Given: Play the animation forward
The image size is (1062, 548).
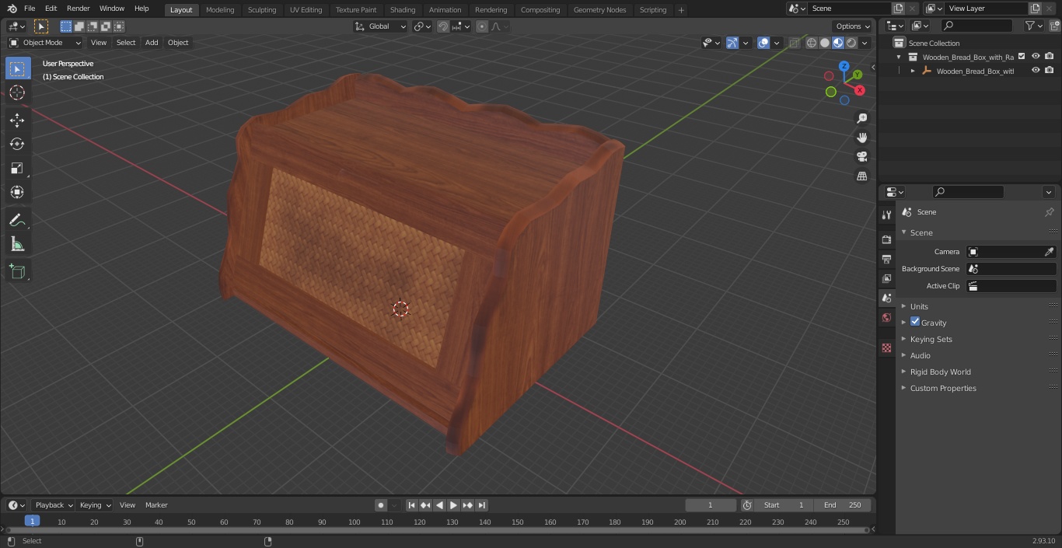Looking at the screenshot, I should coord(453,505).
